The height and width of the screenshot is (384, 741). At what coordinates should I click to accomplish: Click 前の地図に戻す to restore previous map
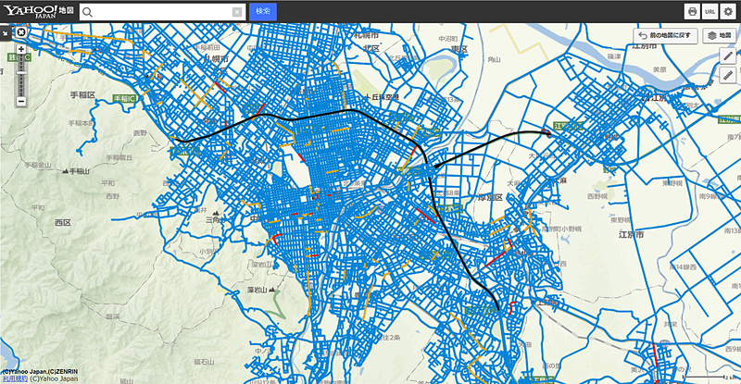[665, 36]
